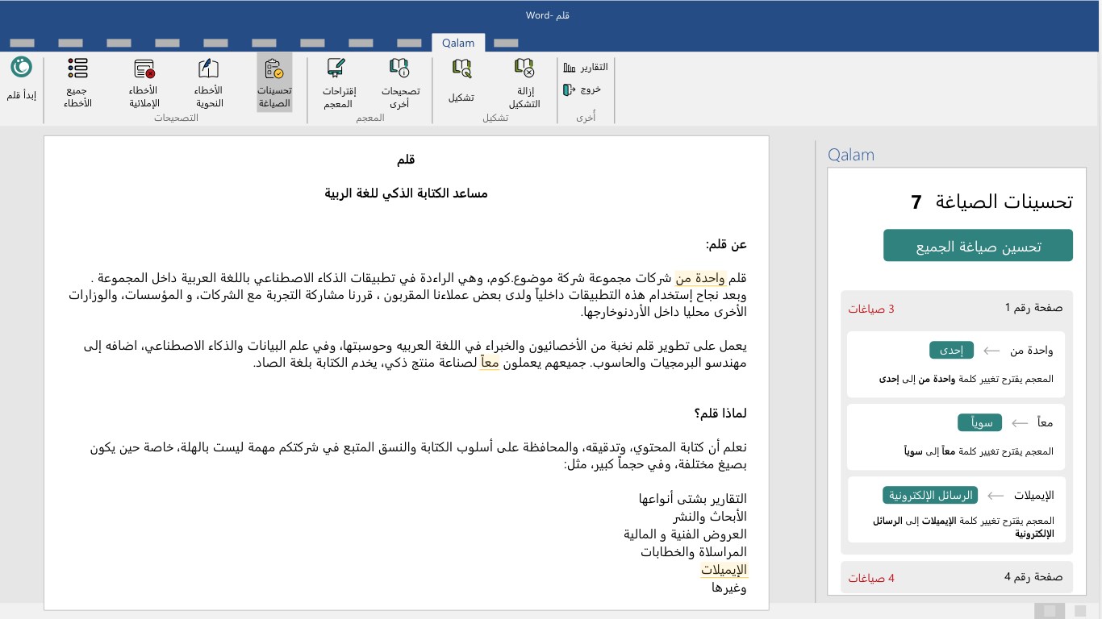Open التقارير reports from the ribbon
This screenshot has height=619, width=1102.
pos(586,68)
